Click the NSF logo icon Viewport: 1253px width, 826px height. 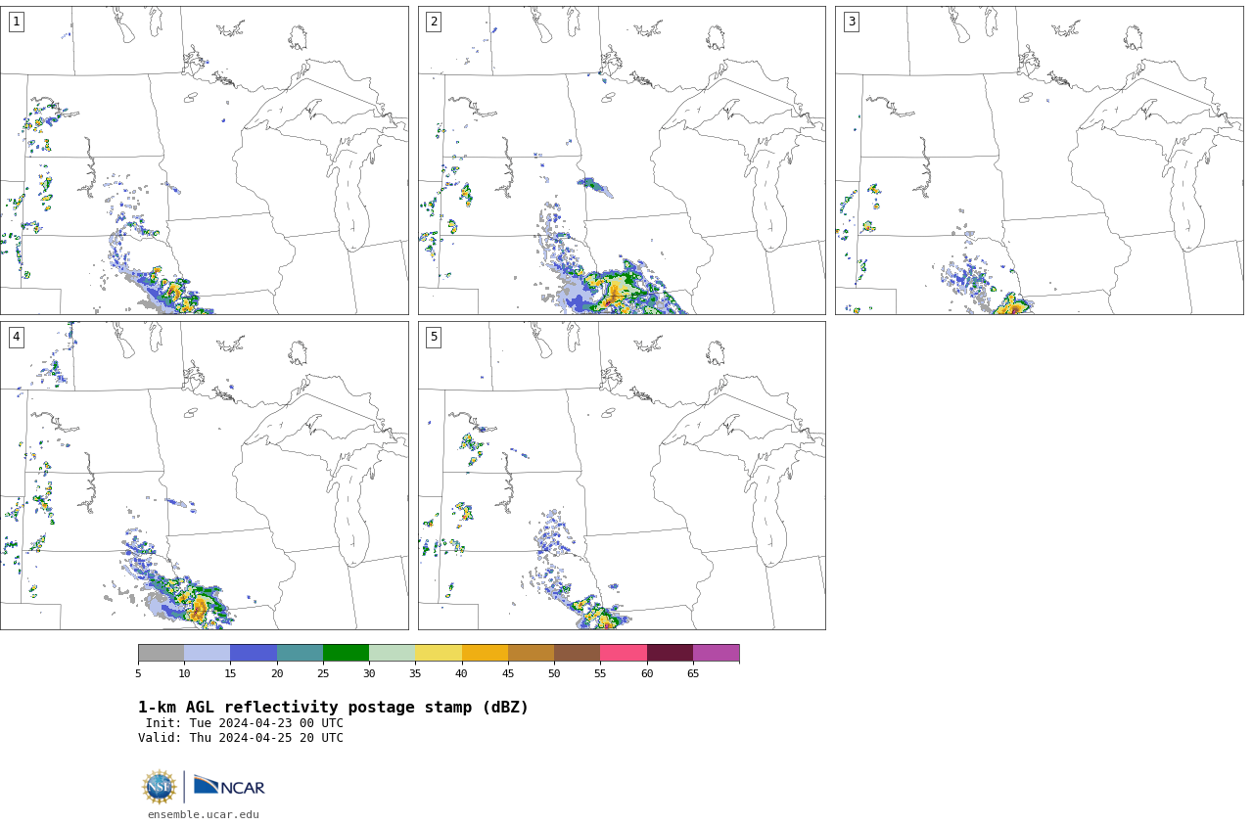click(x=160, y=787)
